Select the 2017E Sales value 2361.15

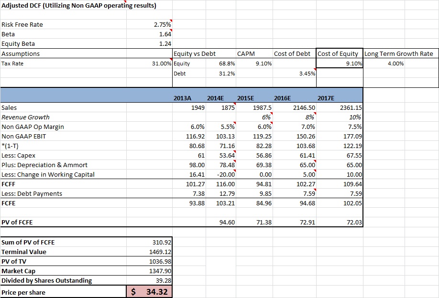[x=340, y=107]
